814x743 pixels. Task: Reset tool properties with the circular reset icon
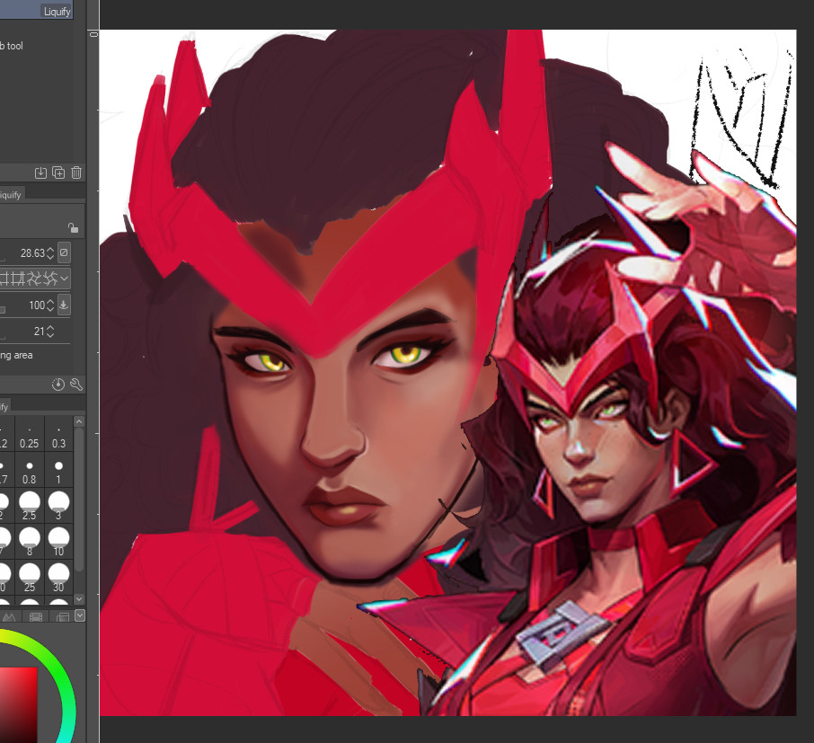58,385
